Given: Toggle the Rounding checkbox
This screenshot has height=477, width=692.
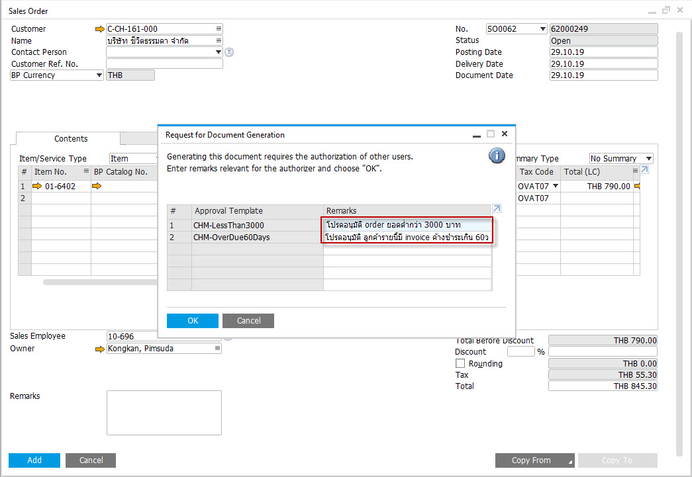Looking at the screenshot, I should pos(460,363).
